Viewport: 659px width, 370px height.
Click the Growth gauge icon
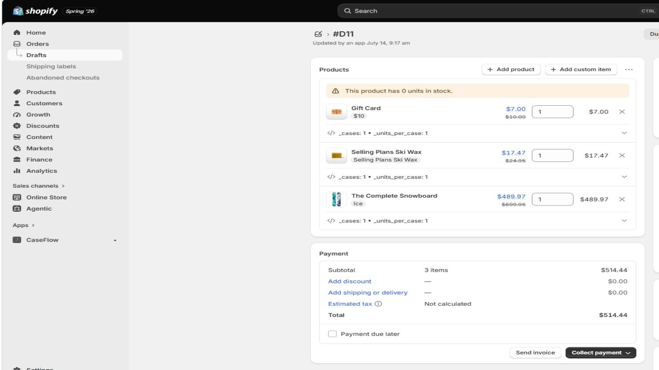[17, 115]
